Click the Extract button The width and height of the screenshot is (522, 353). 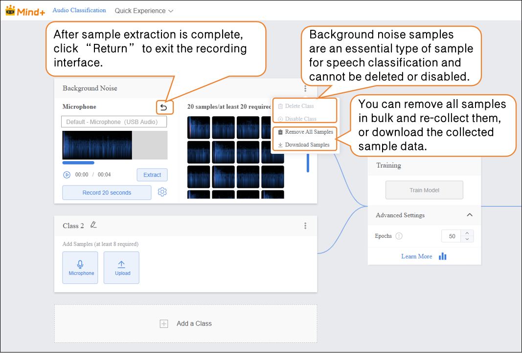click(x=152, y=175)
